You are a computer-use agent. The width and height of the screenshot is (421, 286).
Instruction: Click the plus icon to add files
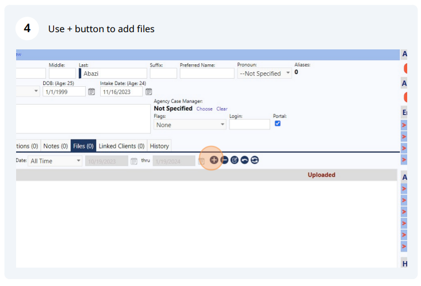click(x=214, y=160)
